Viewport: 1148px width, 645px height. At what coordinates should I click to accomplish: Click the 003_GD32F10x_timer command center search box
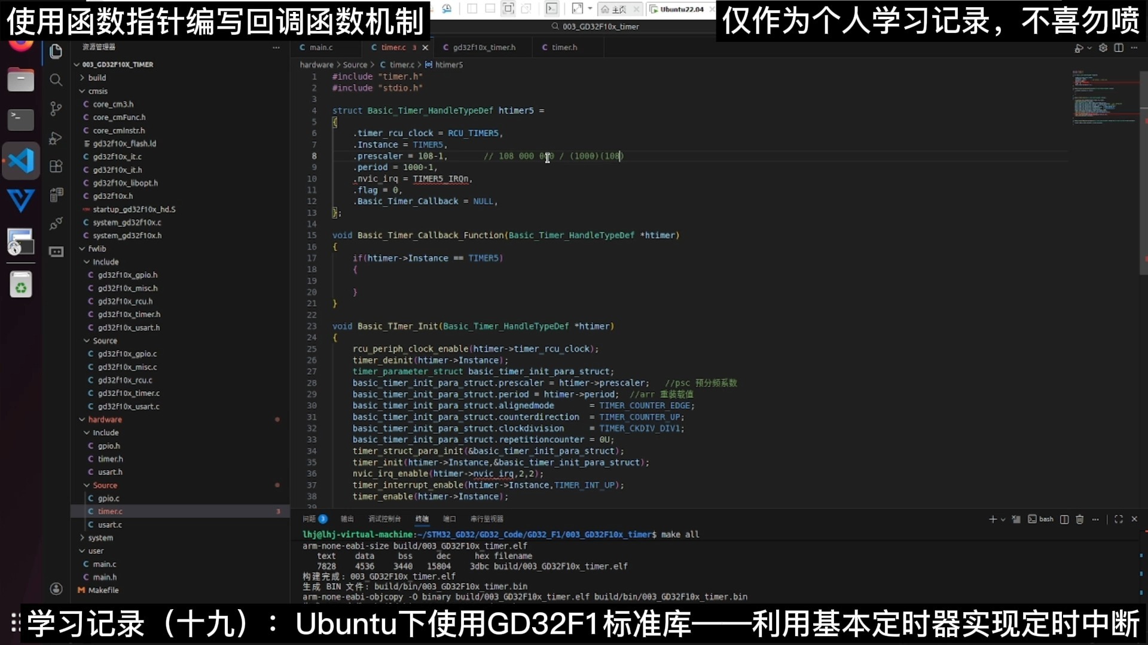tap(598, 26)
